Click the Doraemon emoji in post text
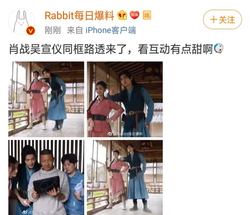 coord(219,48)
